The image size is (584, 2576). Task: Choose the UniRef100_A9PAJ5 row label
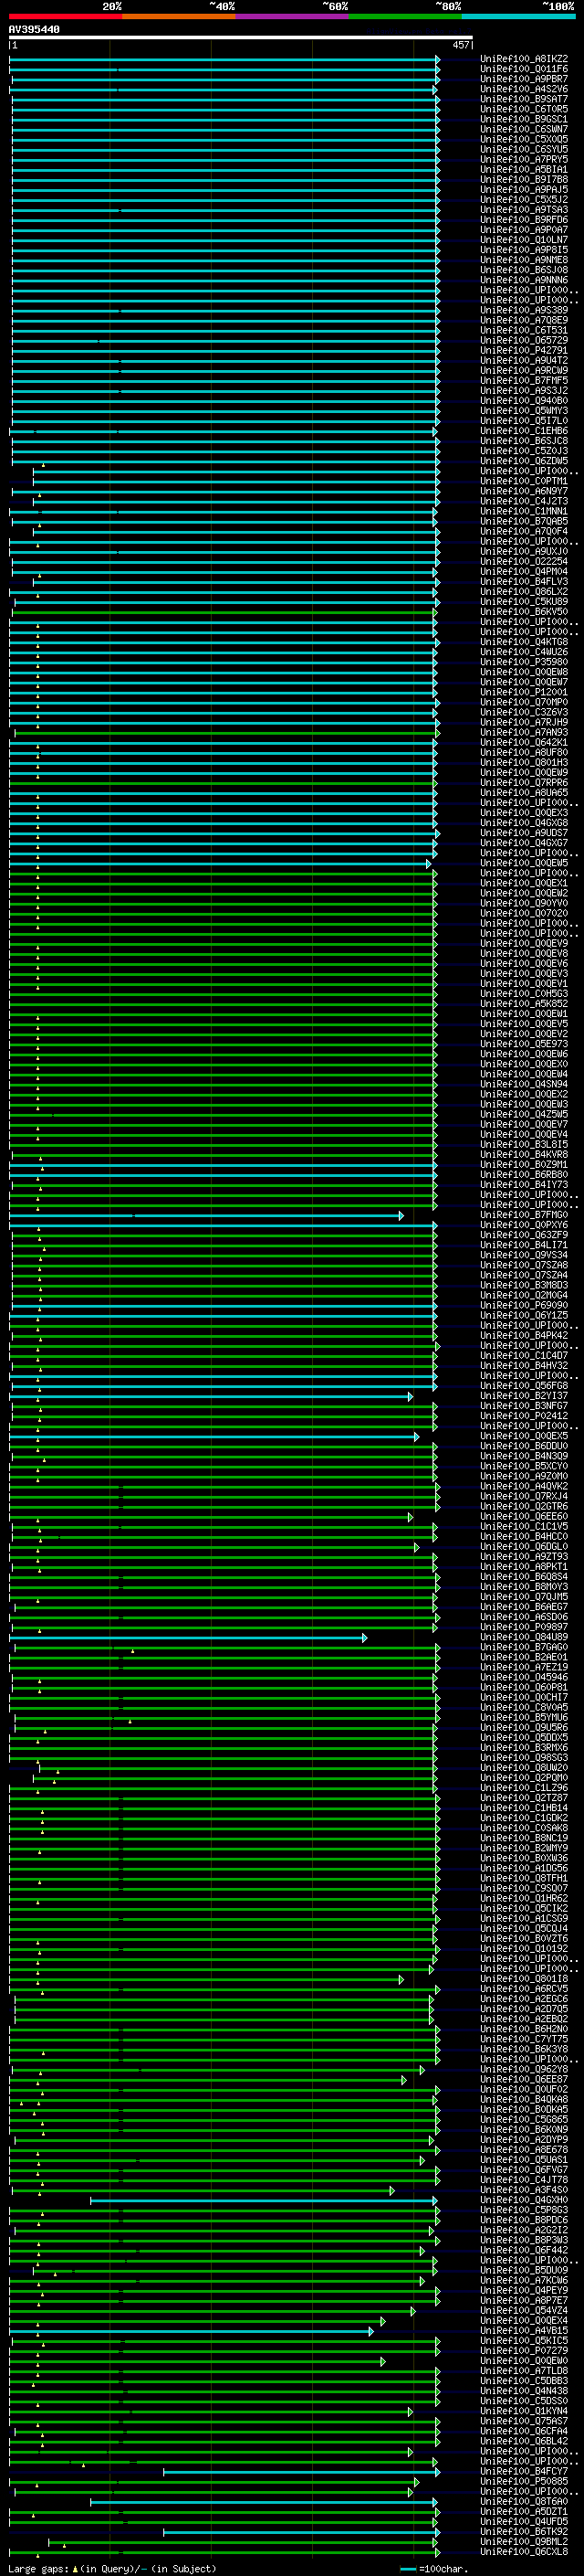(524, 189)
